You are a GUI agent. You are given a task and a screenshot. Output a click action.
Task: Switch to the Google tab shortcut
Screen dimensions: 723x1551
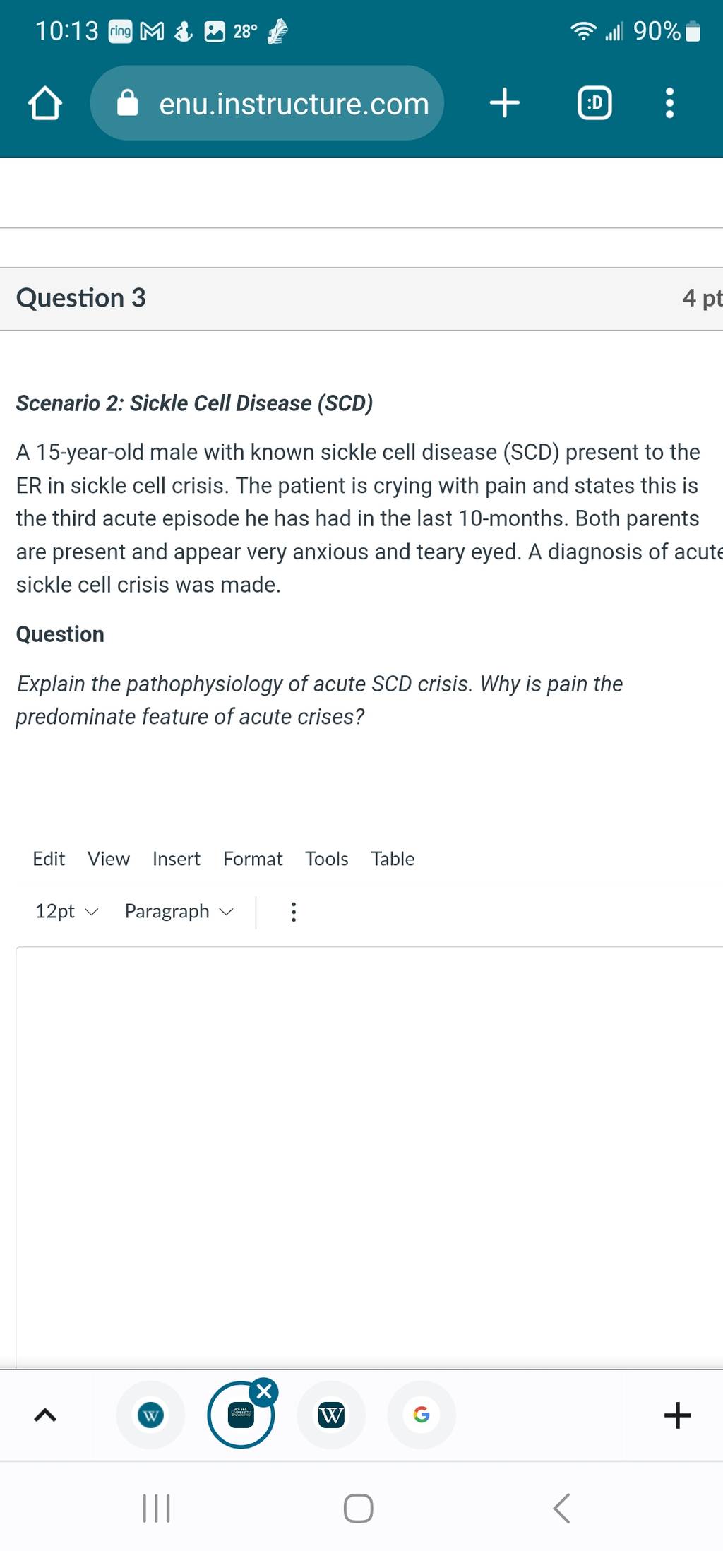point(422,1415)
